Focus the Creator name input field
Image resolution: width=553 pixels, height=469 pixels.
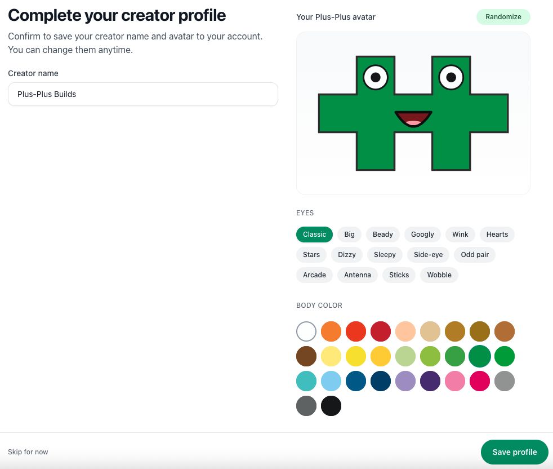143,94
